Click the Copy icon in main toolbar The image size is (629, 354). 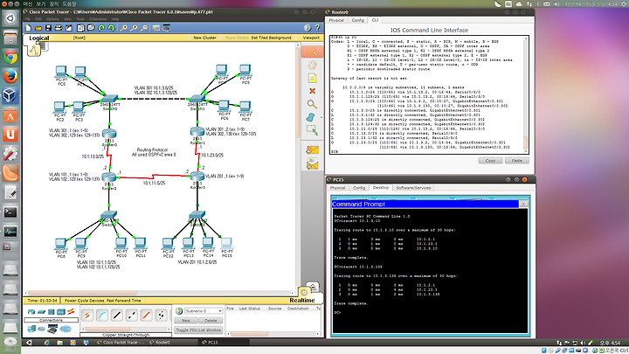click(80, 28)
